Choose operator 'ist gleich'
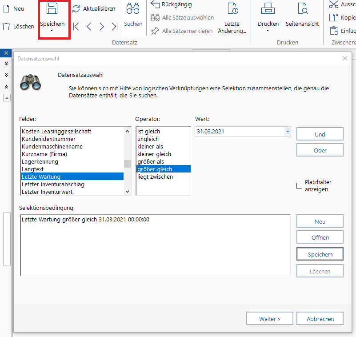Viewport: 356px width, 337px height. click(163, 131)
